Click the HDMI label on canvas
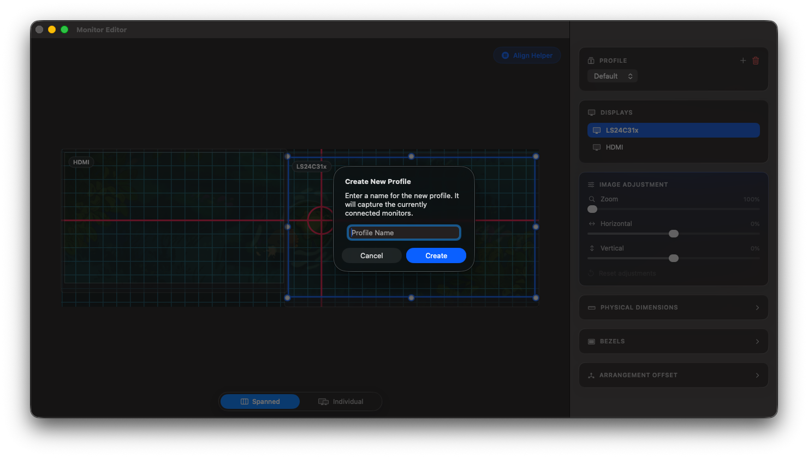 click(x=81, y=162)
